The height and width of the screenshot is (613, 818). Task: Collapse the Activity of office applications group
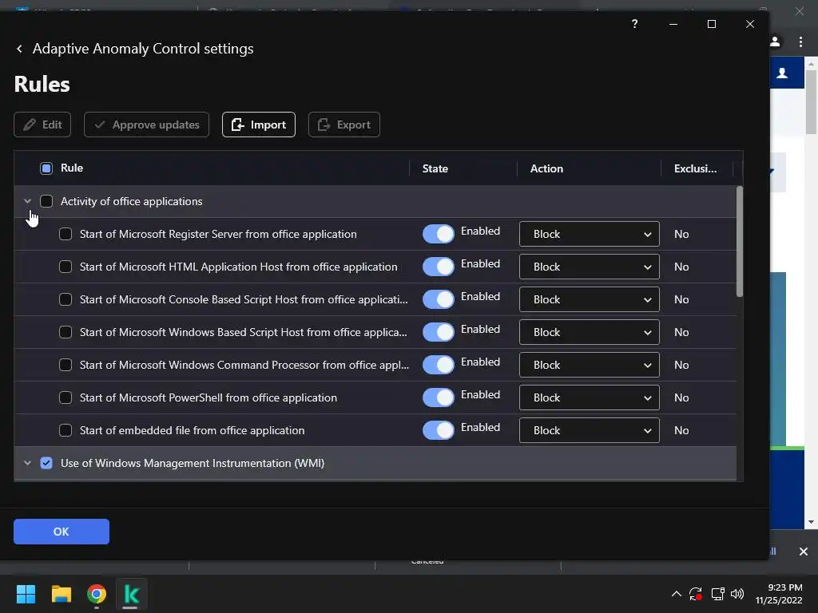28,201
